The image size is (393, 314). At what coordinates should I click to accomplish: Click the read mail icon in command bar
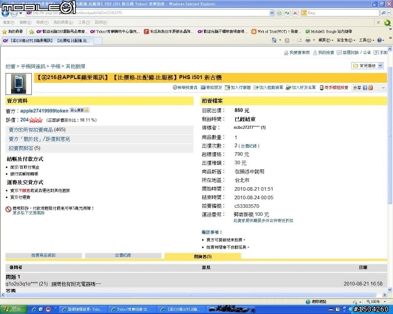tap(299, 40)
